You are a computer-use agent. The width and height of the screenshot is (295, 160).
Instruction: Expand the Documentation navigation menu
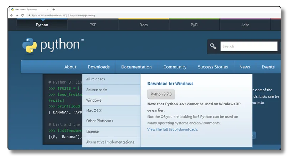point(136,67)
